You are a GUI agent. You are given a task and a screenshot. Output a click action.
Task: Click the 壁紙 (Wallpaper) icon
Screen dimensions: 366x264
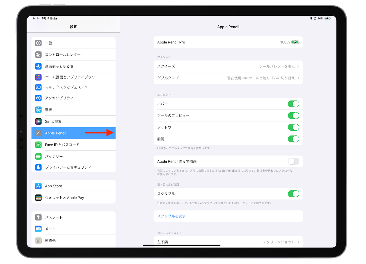38,109
